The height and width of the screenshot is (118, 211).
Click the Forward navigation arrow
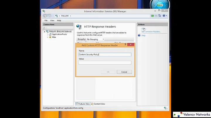50,16
